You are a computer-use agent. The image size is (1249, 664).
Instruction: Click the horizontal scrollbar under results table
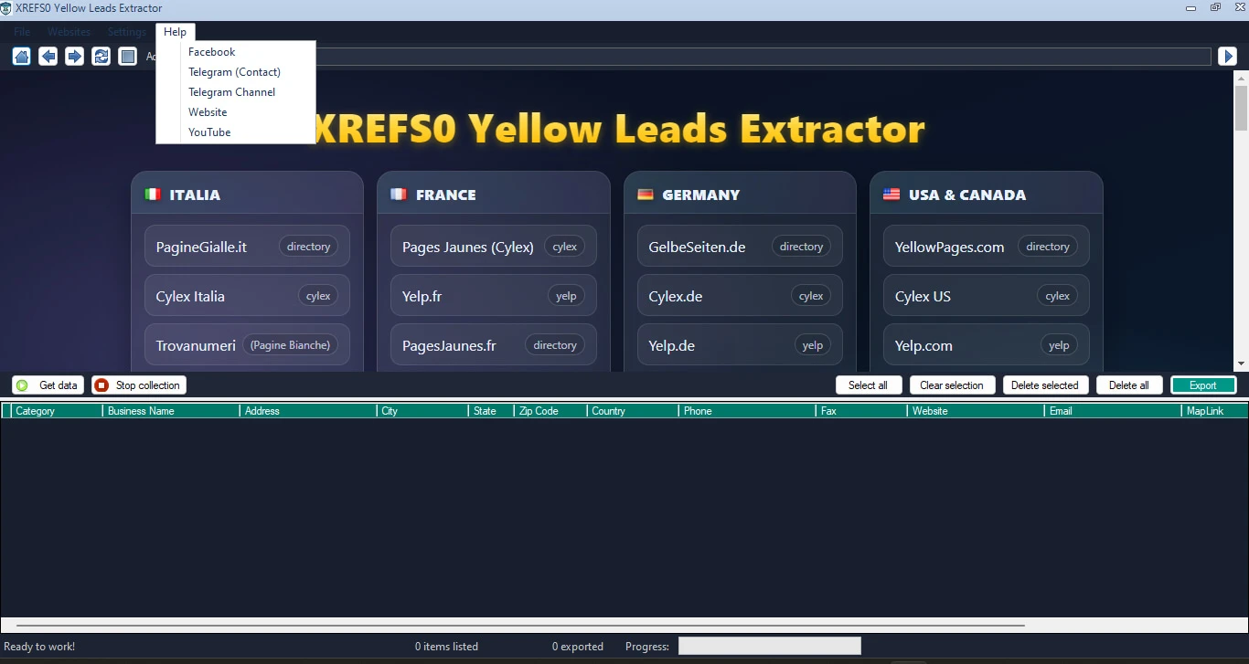click(x=521, y=626)
